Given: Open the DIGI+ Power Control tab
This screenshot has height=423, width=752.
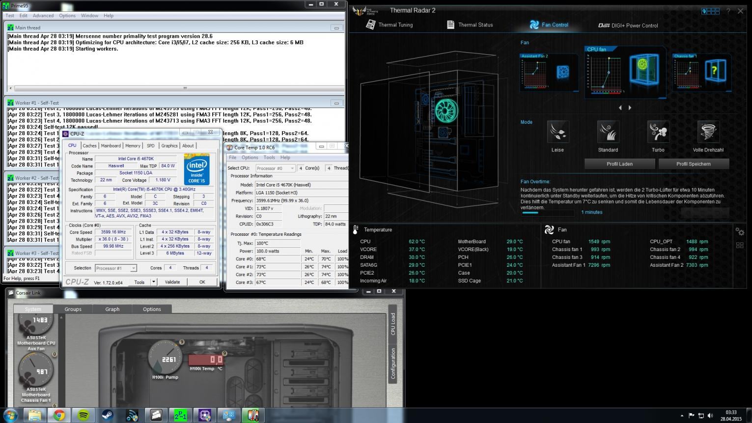Looking at the screenshot, I should pos(628,25).
